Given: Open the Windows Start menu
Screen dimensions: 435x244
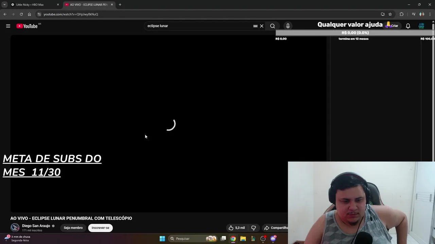Looking at the screenshot, I should (162, 239).
